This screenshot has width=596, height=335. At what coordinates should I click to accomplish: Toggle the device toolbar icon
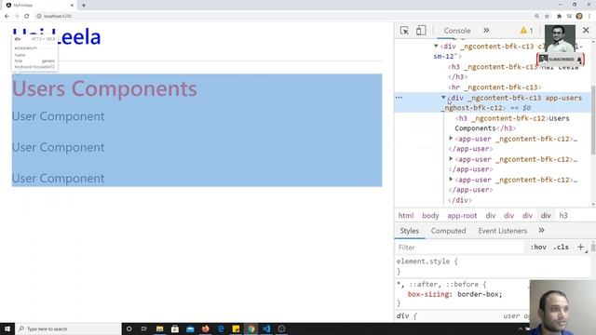[421, 31]
